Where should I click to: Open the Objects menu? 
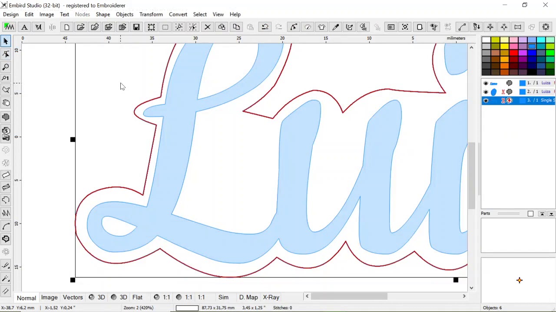[125, 14]
